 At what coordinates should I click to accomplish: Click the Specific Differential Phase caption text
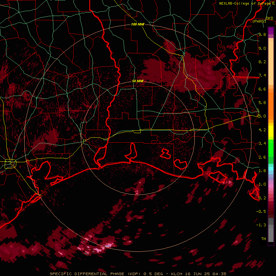137,274
